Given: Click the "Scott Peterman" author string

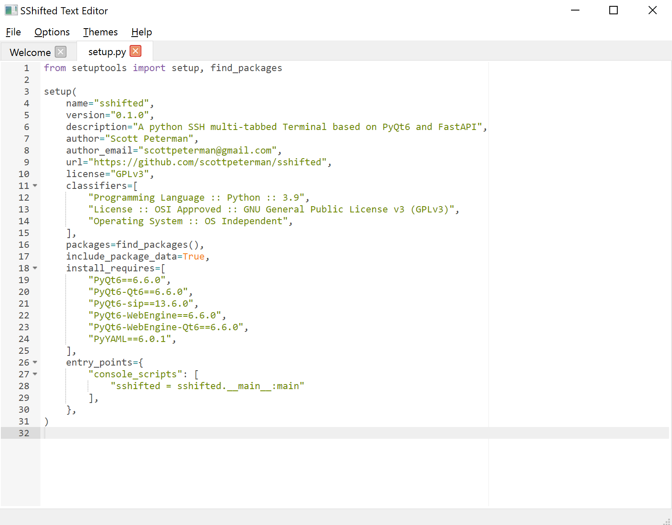Looking at the screenshot, I should pyautogui.click(x=149, y=138).
